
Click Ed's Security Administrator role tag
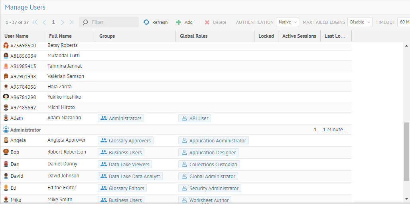pos(209,188)
